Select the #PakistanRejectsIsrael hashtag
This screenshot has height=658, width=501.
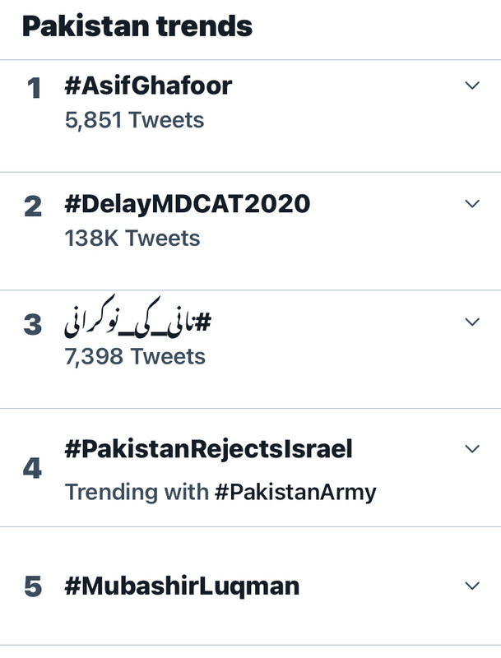(208, 448)
